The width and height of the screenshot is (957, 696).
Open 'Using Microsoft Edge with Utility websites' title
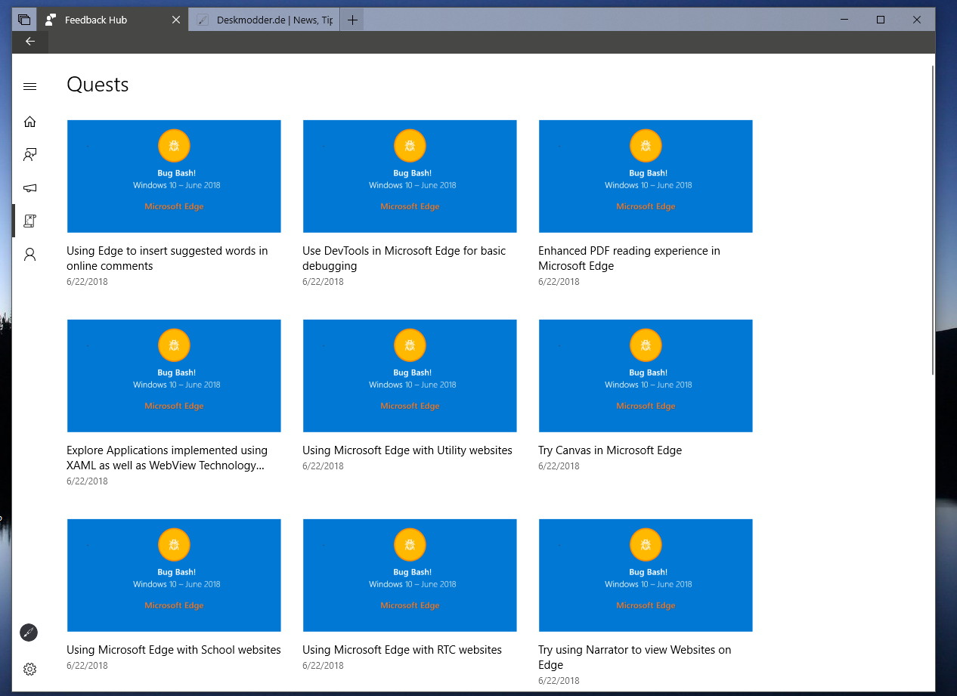(407, 450)
